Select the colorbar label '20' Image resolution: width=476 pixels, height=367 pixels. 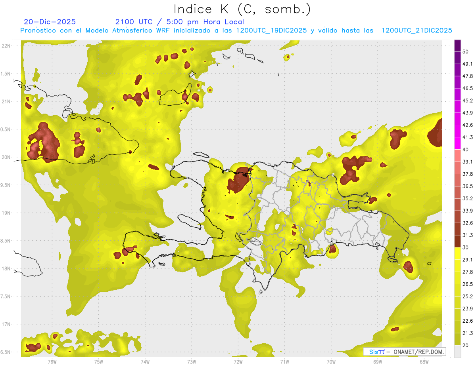[466, 346]
